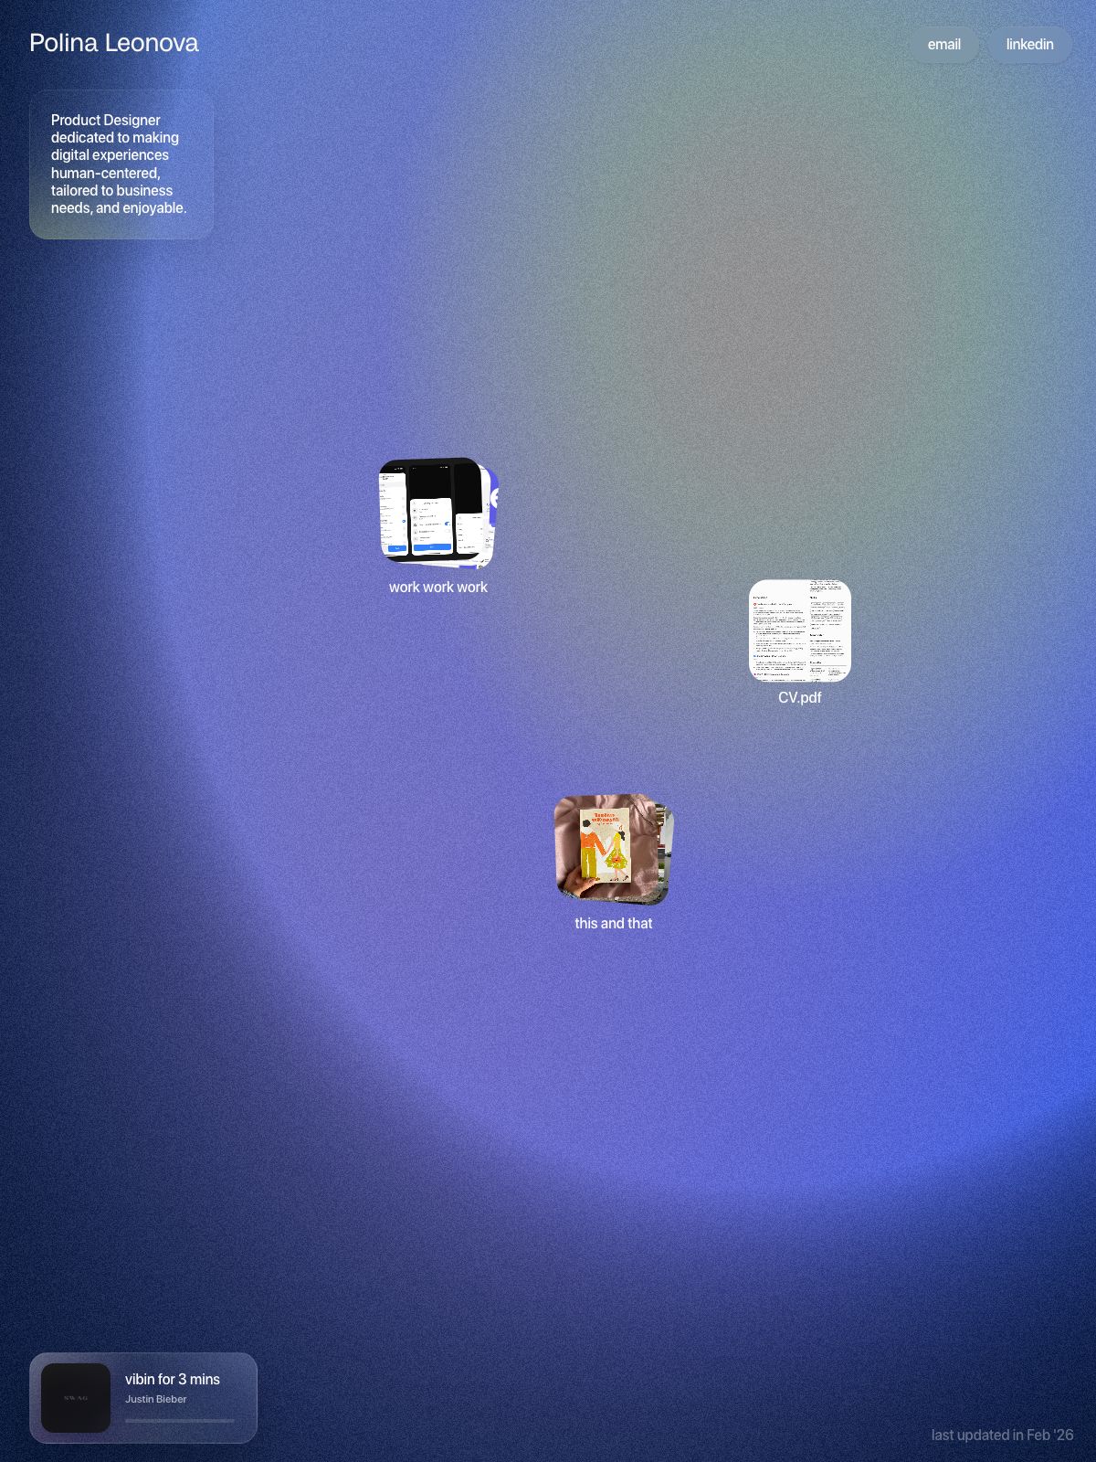This screenshot has height=1462, width=1096.
Task: Open the "work work work" folder icon
Action: coord(437,512)
